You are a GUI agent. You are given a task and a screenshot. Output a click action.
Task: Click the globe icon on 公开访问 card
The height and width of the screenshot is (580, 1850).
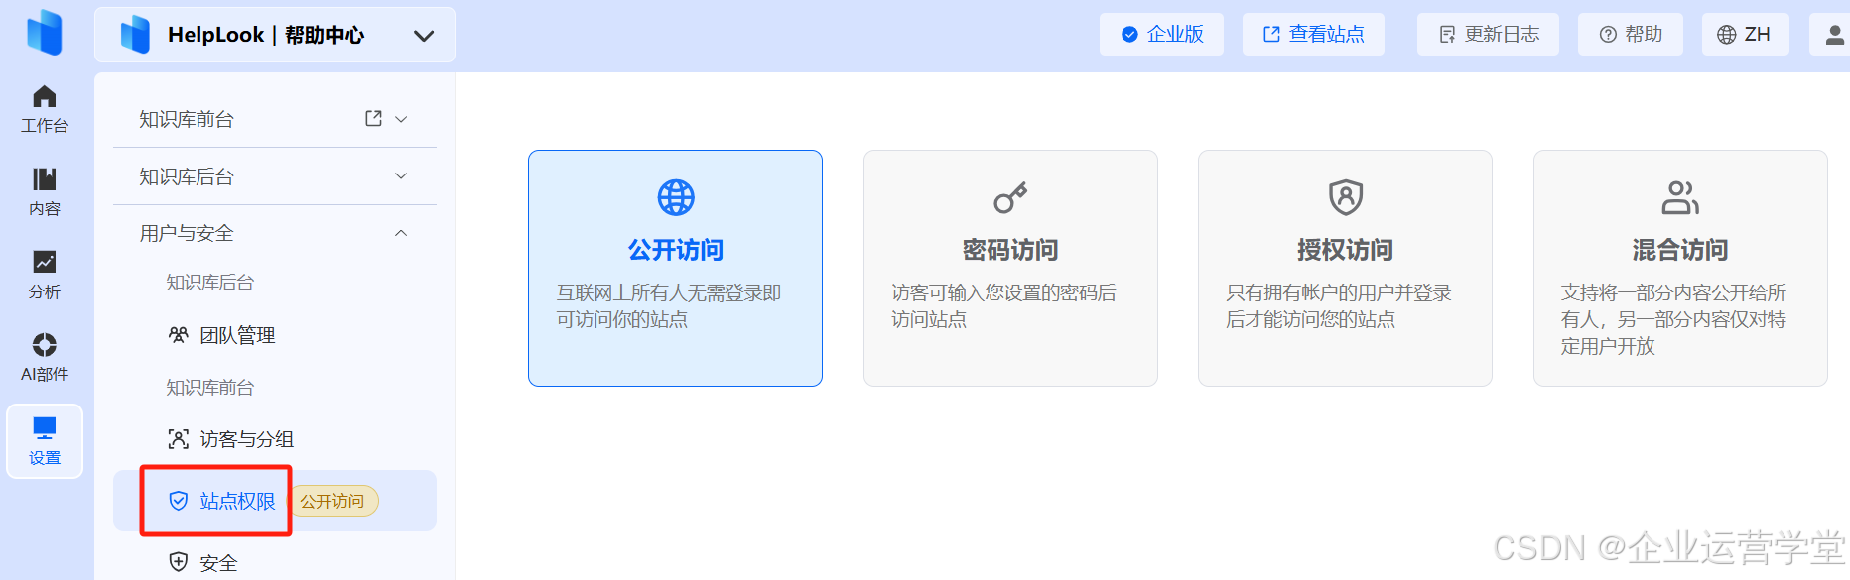tap(676, 197)
